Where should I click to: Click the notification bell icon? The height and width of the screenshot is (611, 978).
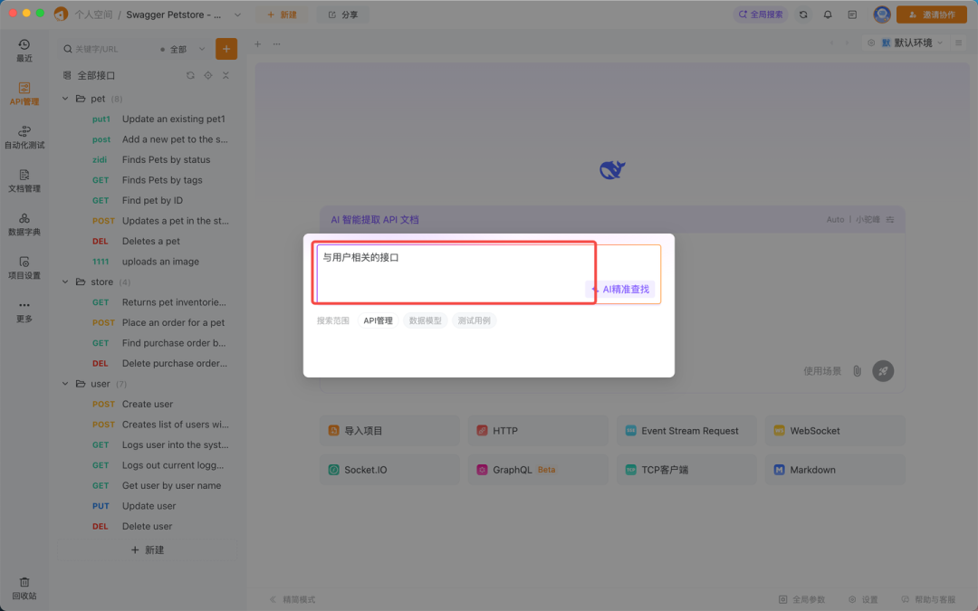tap(827, 14)
